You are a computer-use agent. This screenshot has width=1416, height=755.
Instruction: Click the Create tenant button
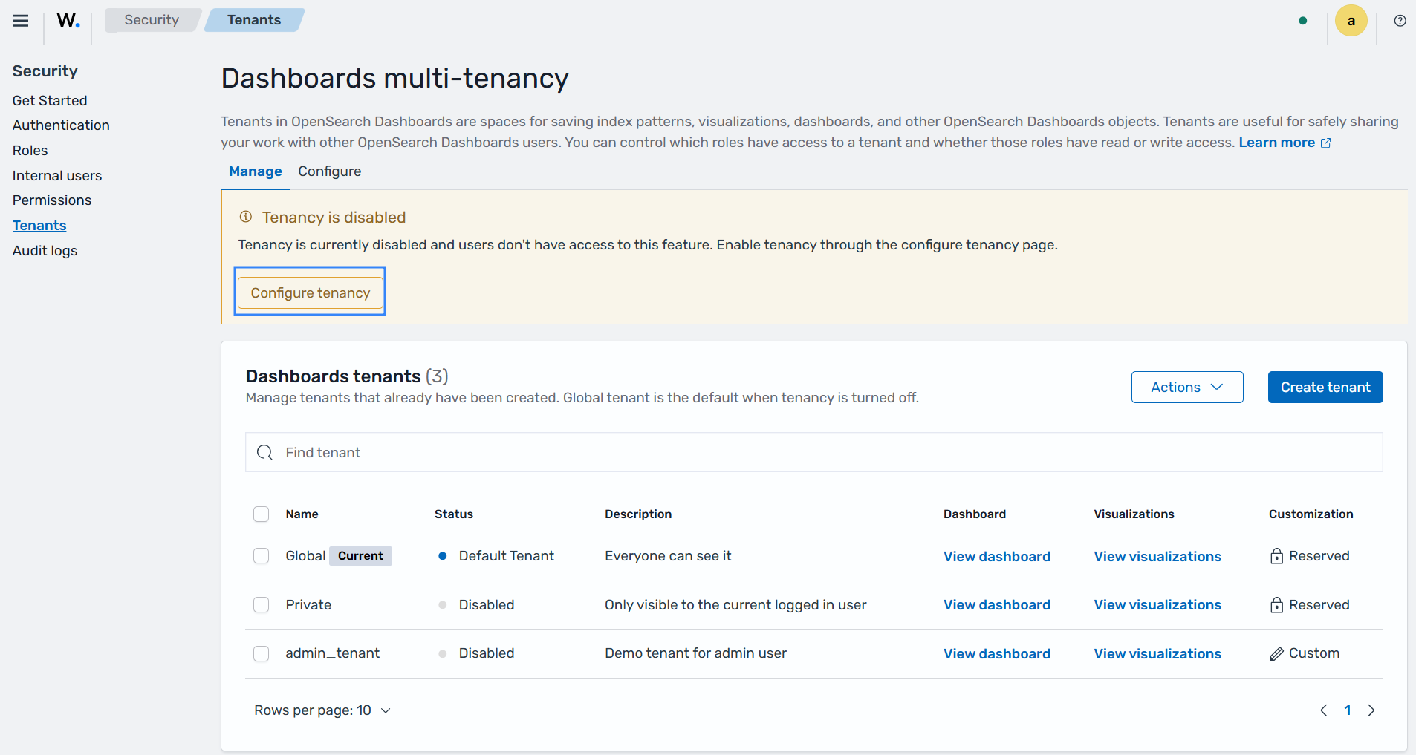point(1325,388)
